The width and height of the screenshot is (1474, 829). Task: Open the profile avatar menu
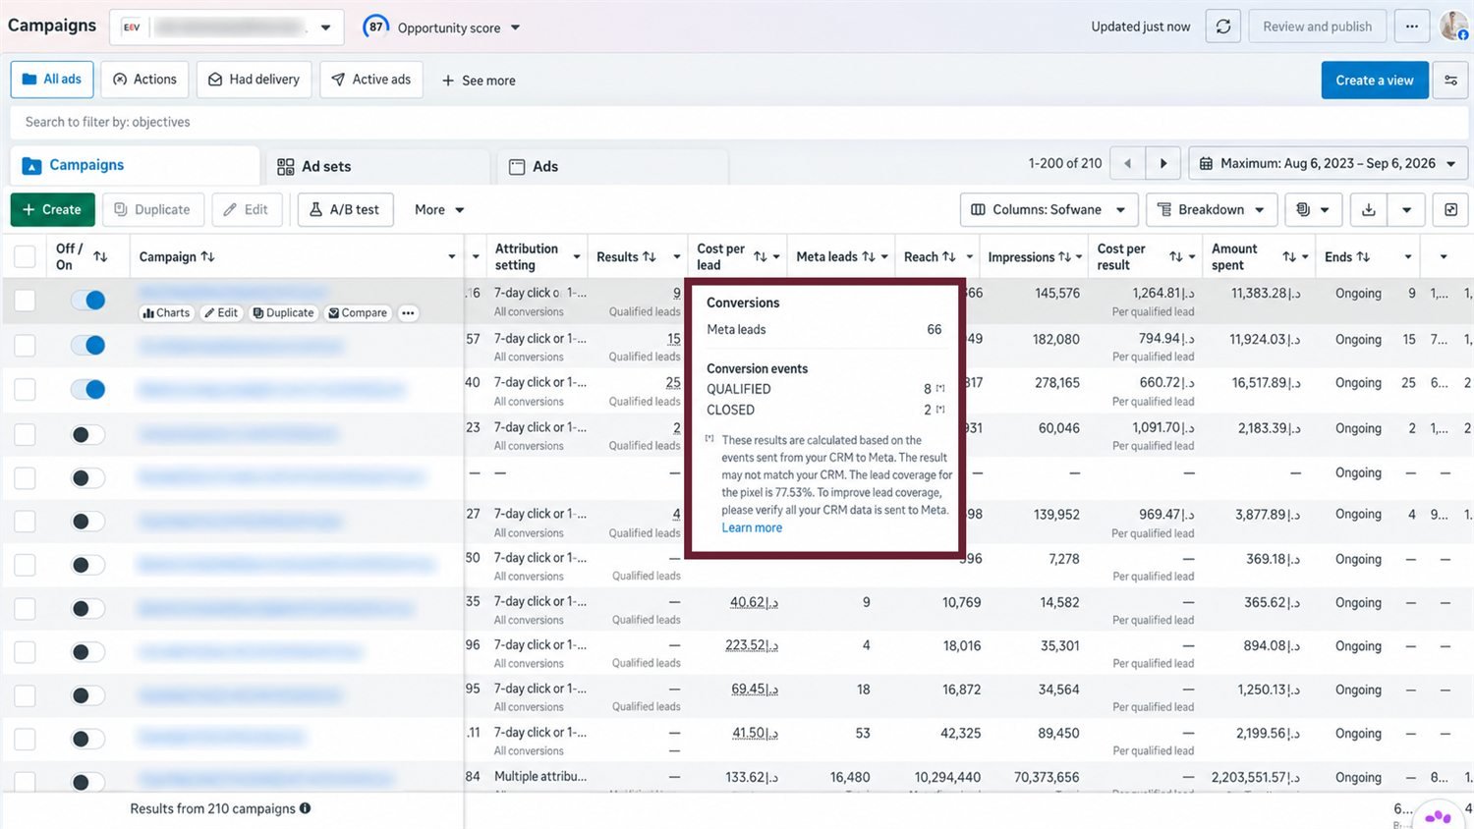click(1454, 27)
